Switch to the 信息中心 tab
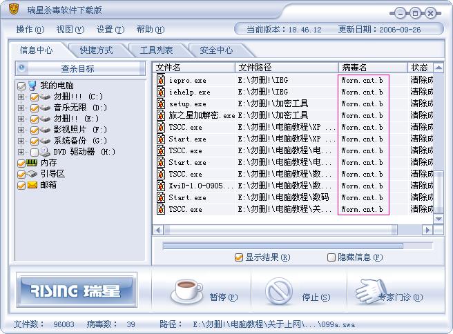 point(36,50)
